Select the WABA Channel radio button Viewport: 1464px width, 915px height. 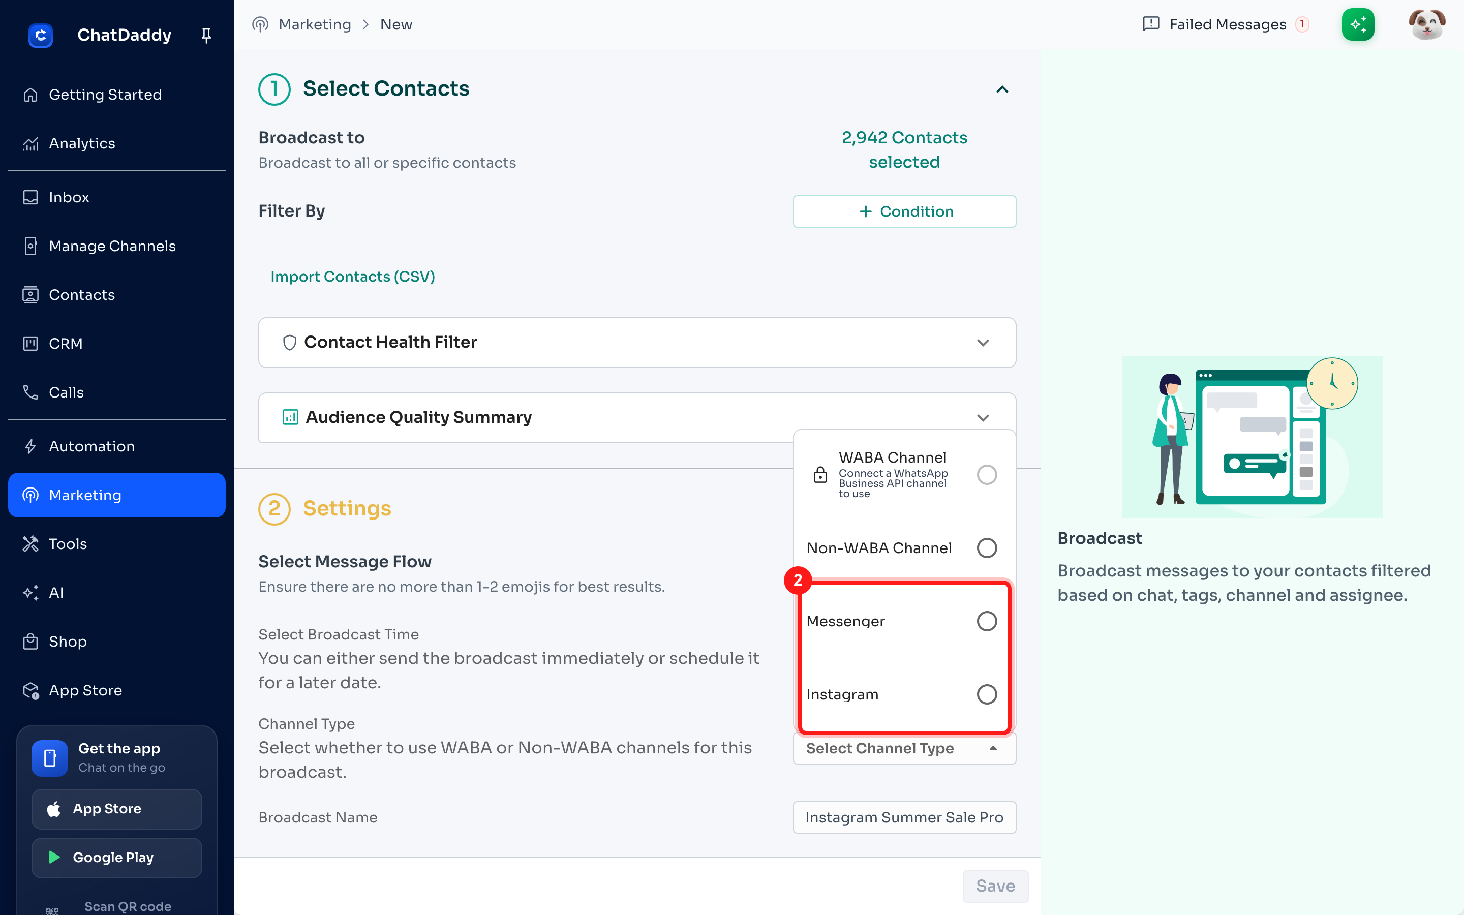pos(987,475)
